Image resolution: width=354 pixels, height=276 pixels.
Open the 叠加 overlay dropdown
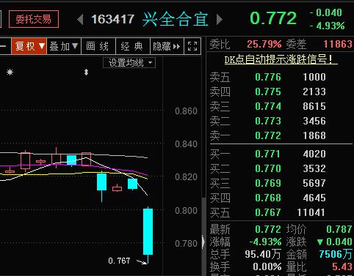pos(64,46)
